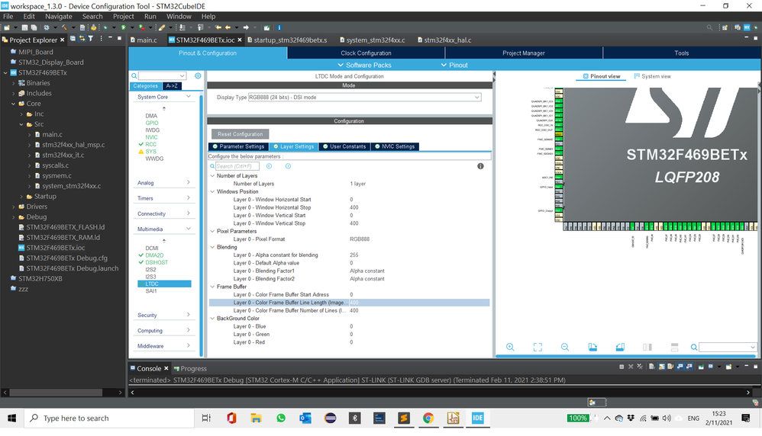The image size is (762, 436).
Task: Click the Progress view tab
Action: 190,369
